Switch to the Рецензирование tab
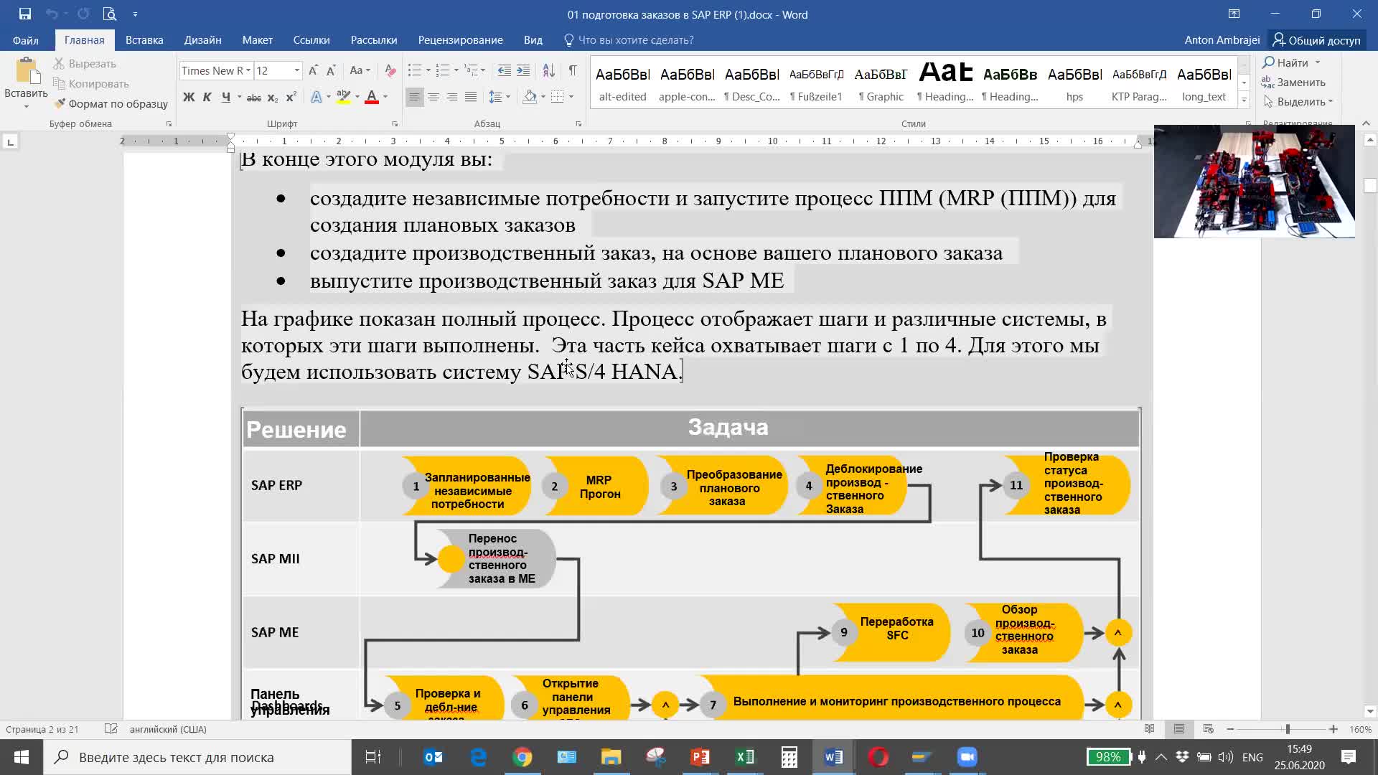The height and width of the screenshot is (775, 1378). [x=460, y=40]
